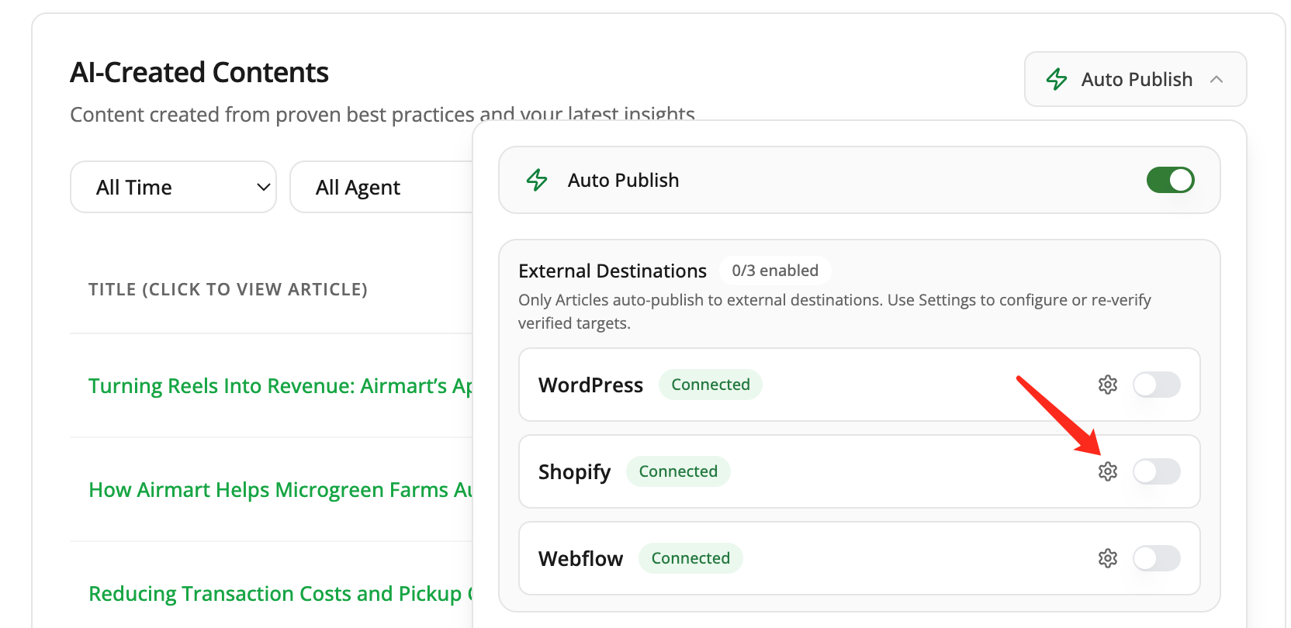Turn off the Auto Publish master switch
The image size is (1291, 628).
click(1170, 180)
